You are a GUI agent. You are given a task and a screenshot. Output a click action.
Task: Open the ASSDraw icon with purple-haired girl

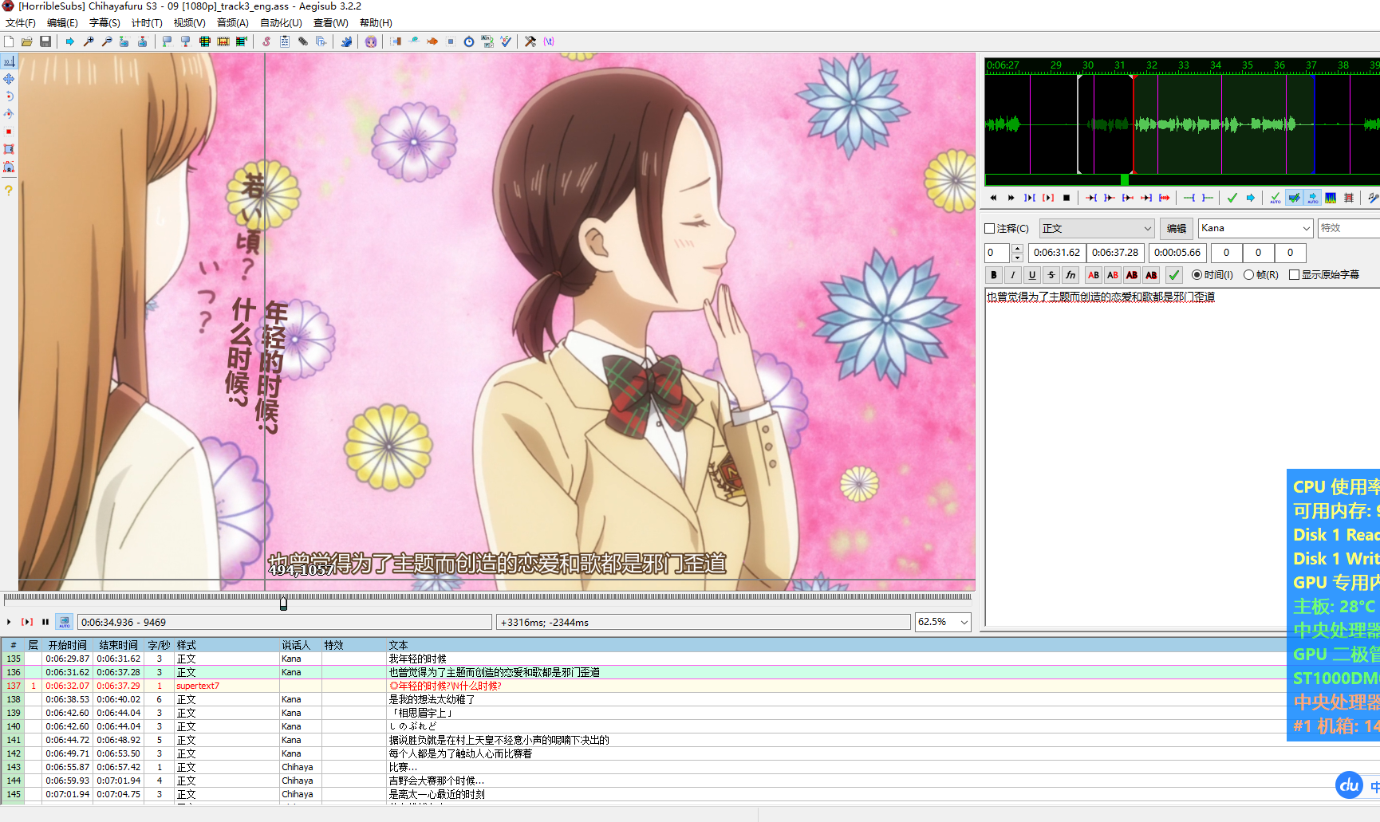tap(371, 41)
